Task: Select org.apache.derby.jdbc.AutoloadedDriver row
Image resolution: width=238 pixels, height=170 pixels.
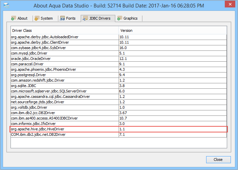Action: 119,37
